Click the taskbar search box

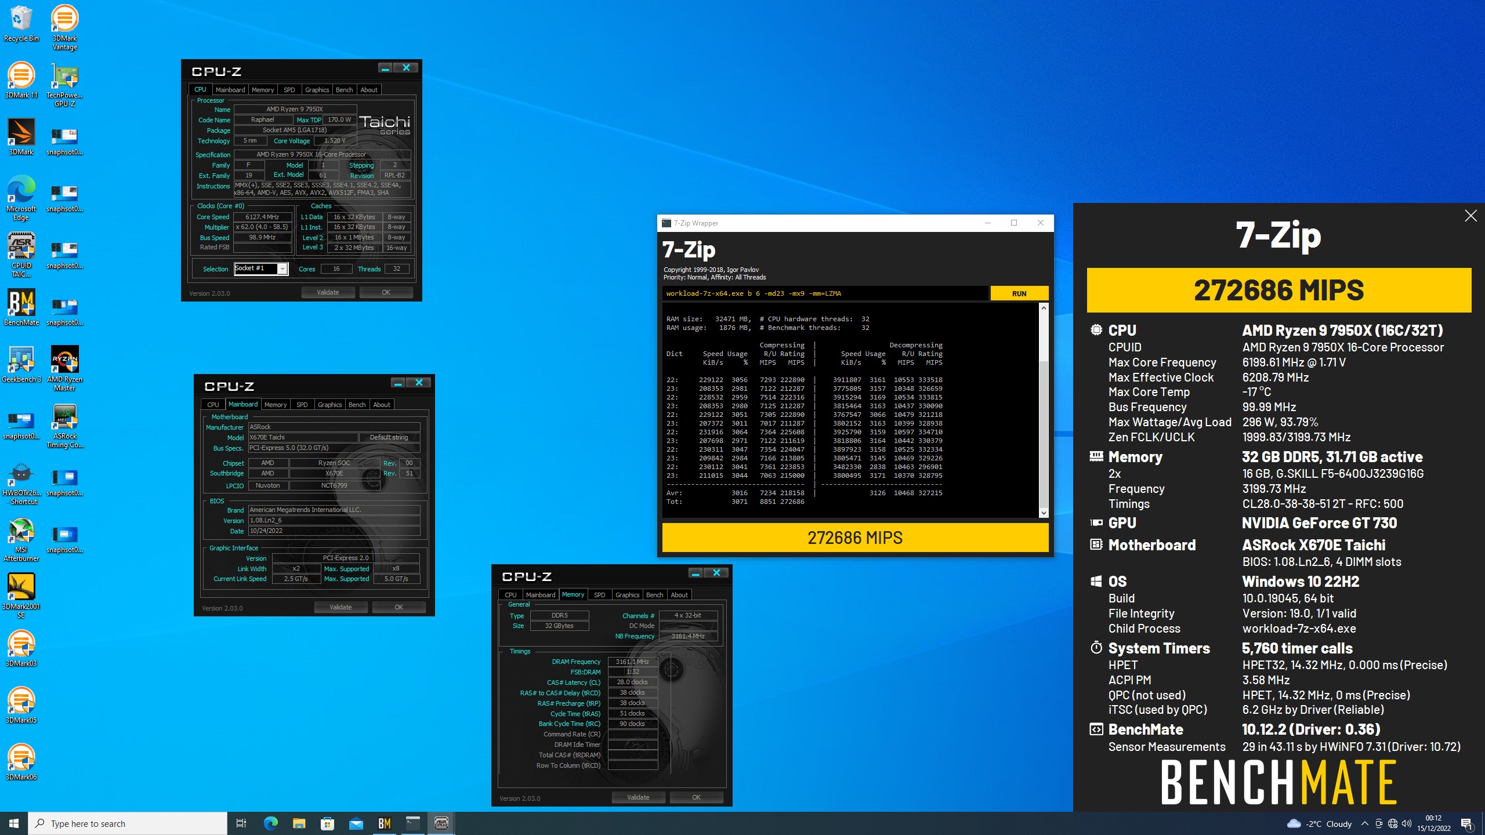(128, 823)
